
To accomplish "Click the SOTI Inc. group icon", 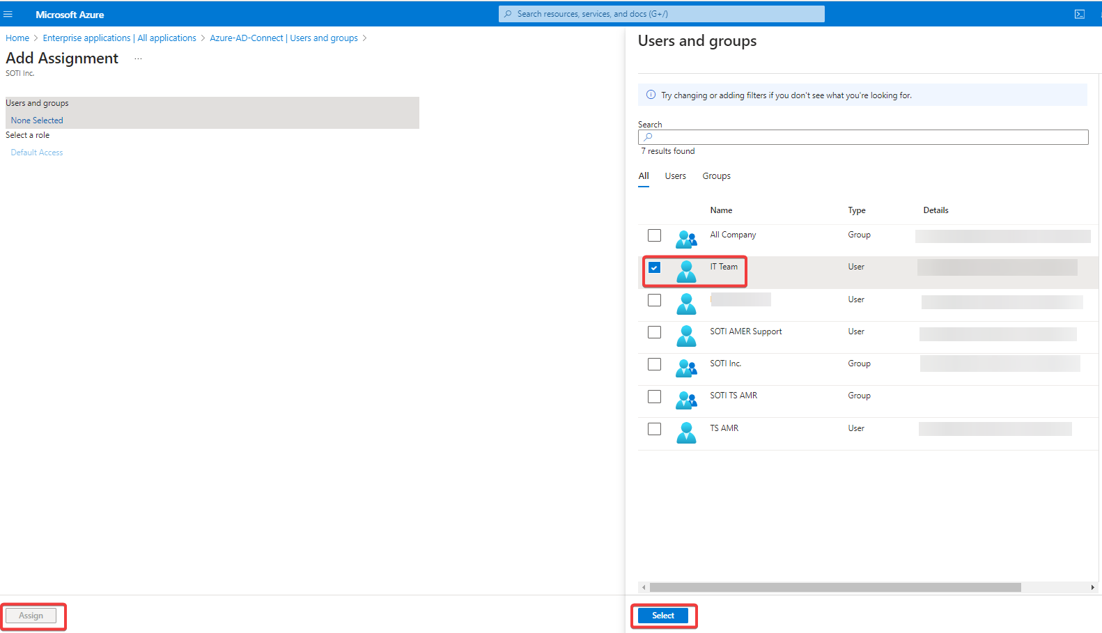I will coord(686,368).
